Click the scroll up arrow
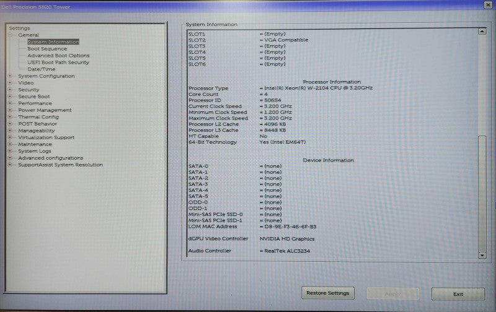 482,32
